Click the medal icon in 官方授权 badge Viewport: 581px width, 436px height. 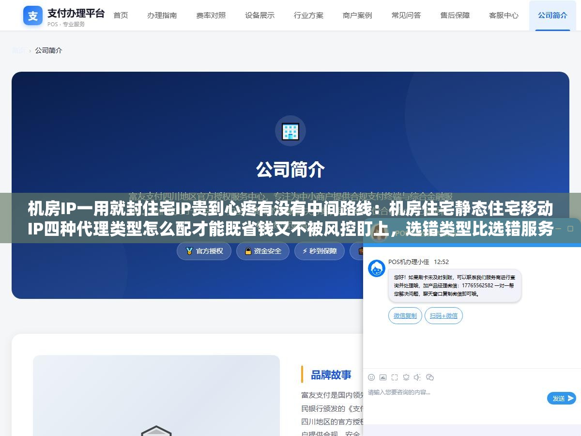tap(189, 251)
